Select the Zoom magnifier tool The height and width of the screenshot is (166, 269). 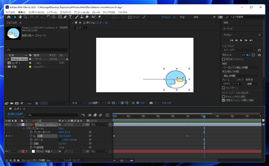[25, 17]
